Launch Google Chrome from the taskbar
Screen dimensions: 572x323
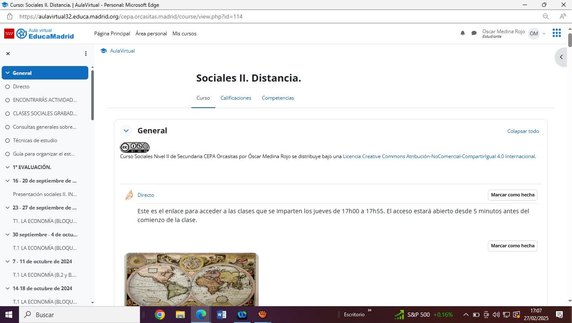[160, 315]
